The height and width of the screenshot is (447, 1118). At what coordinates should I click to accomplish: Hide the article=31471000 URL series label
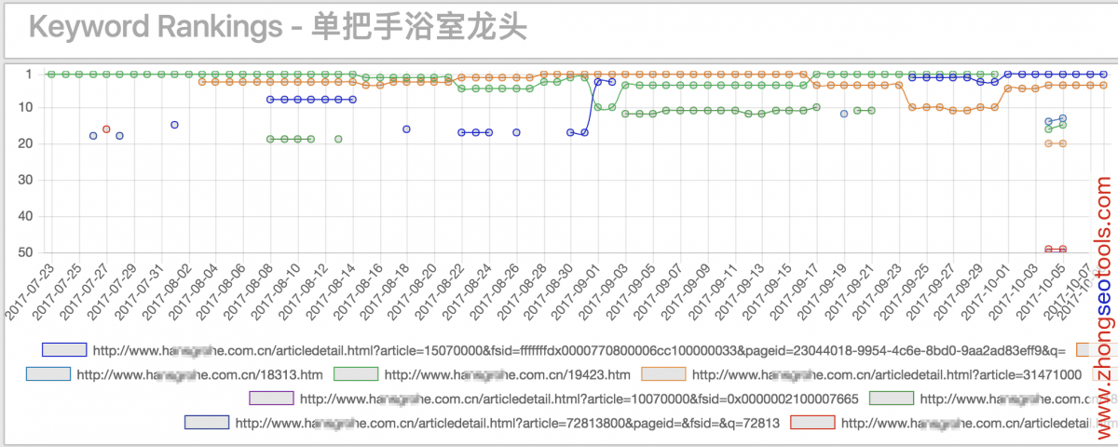tap(886, 400)
